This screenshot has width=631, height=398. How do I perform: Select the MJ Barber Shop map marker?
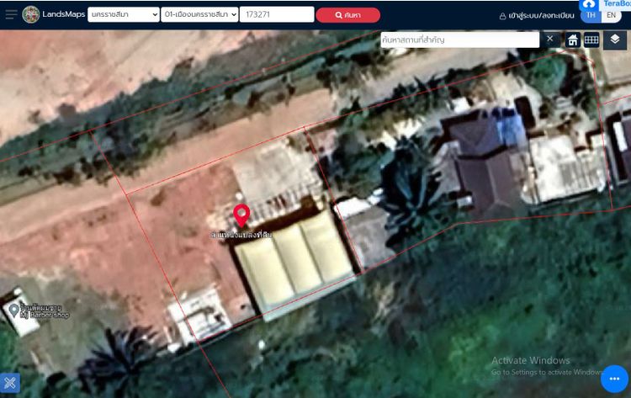[13, 311]
